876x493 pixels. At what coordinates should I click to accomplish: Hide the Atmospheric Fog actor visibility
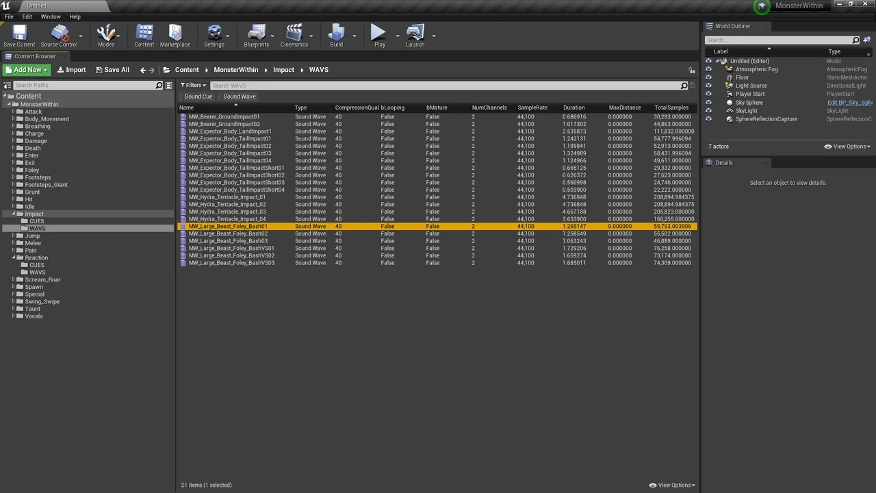(708, 69)
